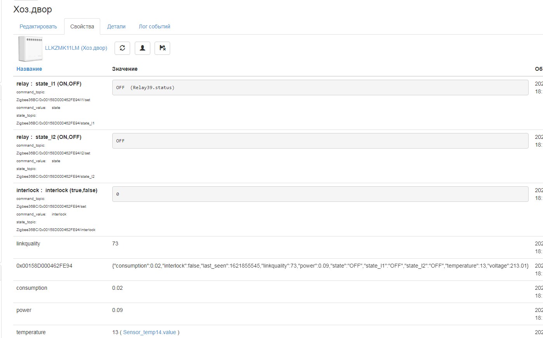Screen dimensions: 543x338
Task: Open the Свойства tab
Action: tap(82, 26)
